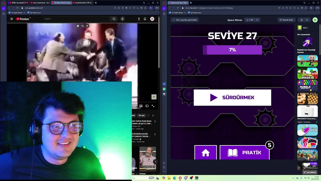Switch to the 'münir özkul kavuk' tab
Viewport: 321px width, 181px height.
click(40, 3)
